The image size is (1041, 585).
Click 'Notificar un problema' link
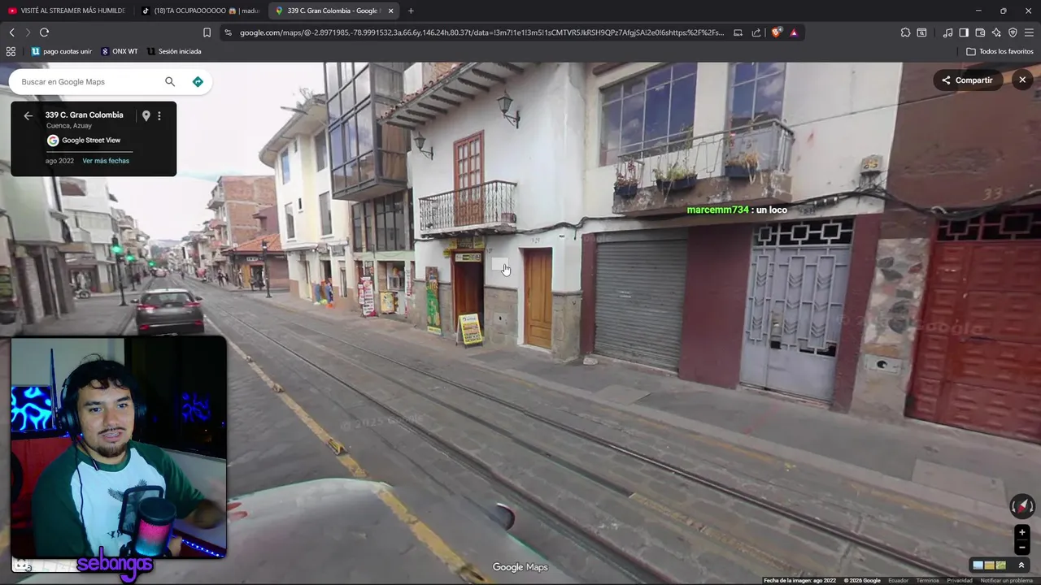pos(1007,580)
